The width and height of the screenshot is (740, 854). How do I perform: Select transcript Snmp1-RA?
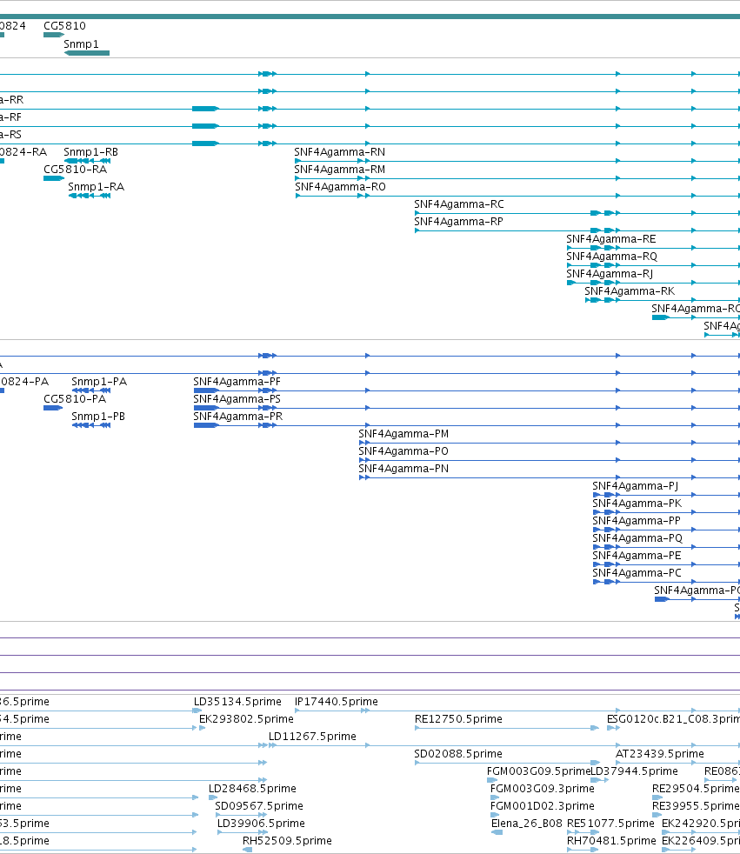tap(96, 187)
